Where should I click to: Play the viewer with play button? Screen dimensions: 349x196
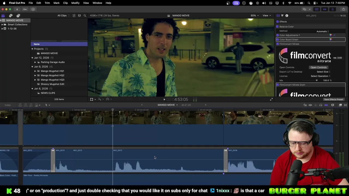[x=164, y=99]
